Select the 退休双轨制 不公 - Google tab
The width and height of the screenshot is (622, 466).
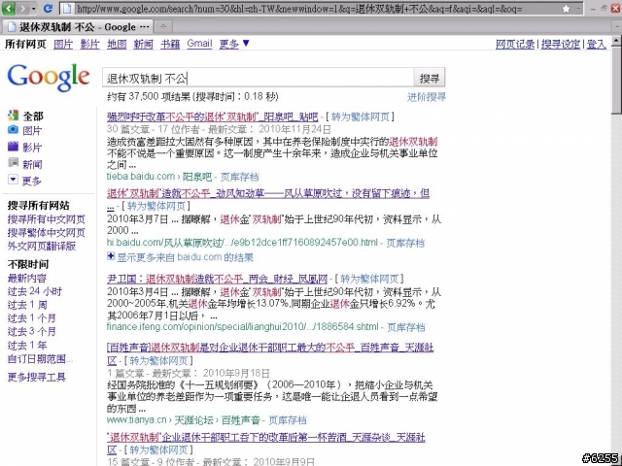tap(78, 26)
